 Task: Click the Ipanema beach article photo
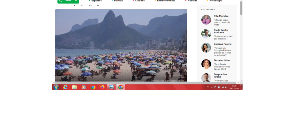[121, 45]
